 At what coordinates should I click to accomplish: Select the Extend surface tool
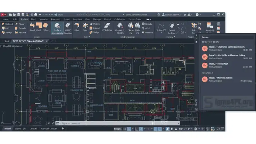(95, 28)
